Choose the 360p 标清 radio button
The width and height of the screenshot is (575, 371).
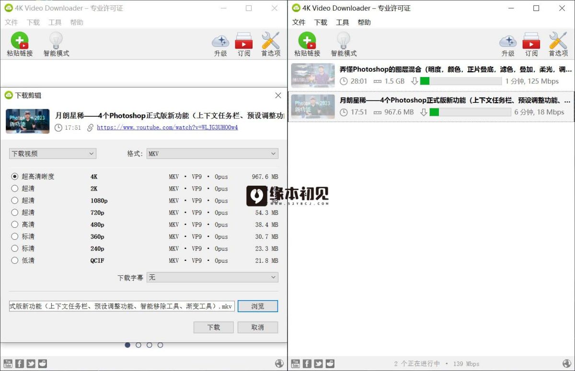click(15, 236)
